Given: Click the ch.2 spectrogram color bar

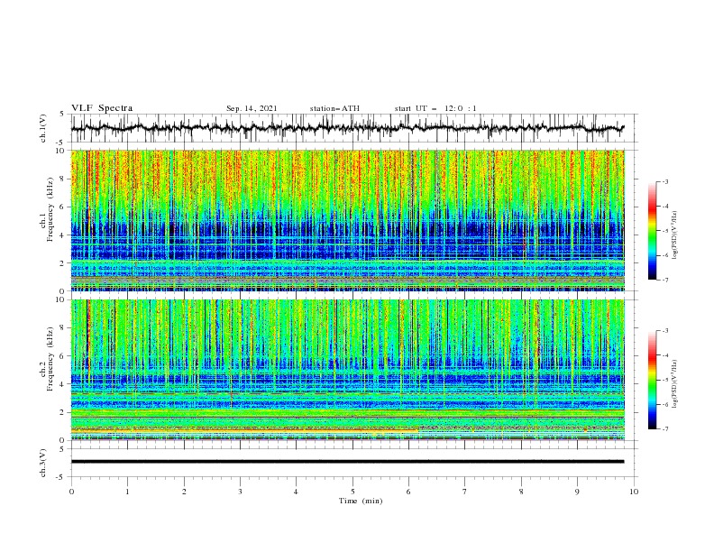Looking at the screenshot, I should point(652,380).
